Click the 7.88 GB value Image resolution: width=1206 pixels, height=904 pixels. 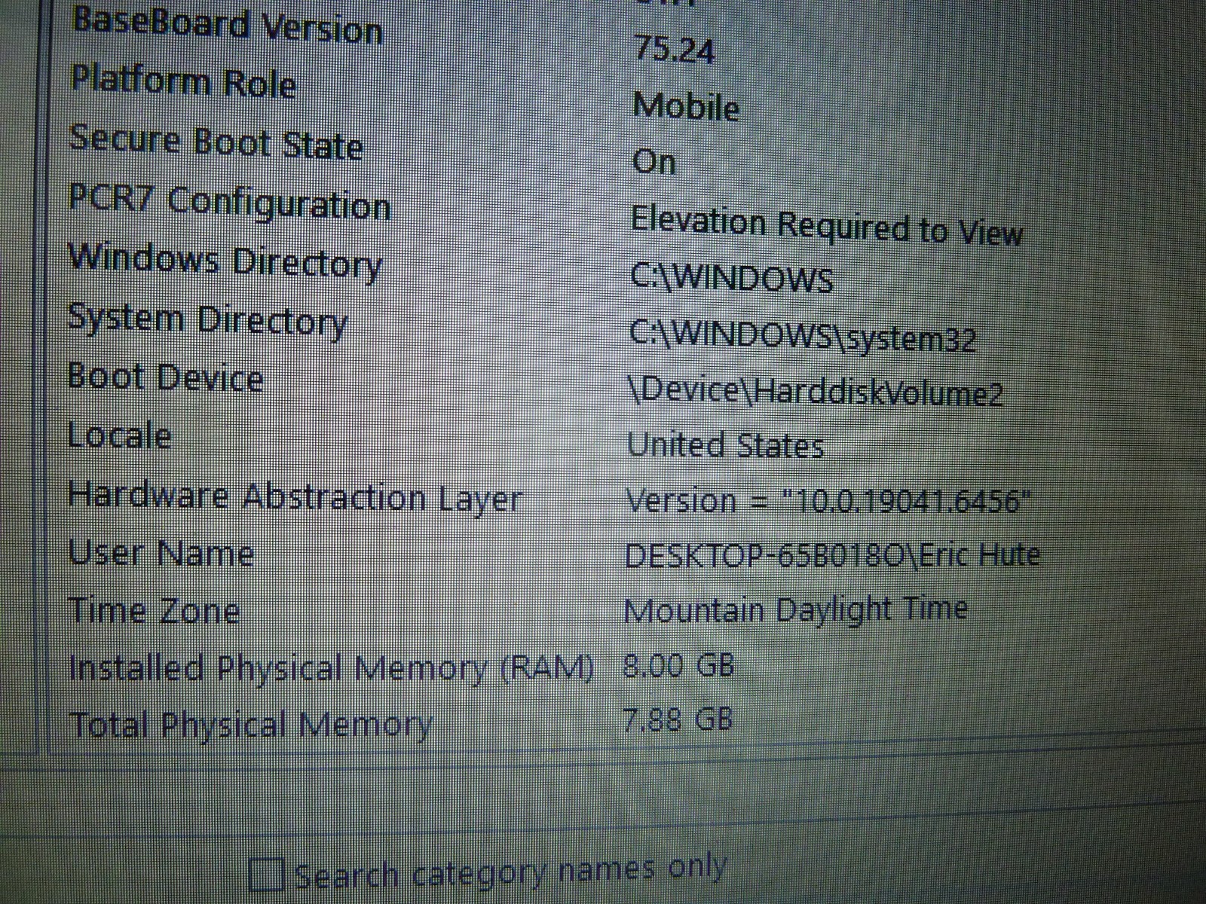point(678,719)
